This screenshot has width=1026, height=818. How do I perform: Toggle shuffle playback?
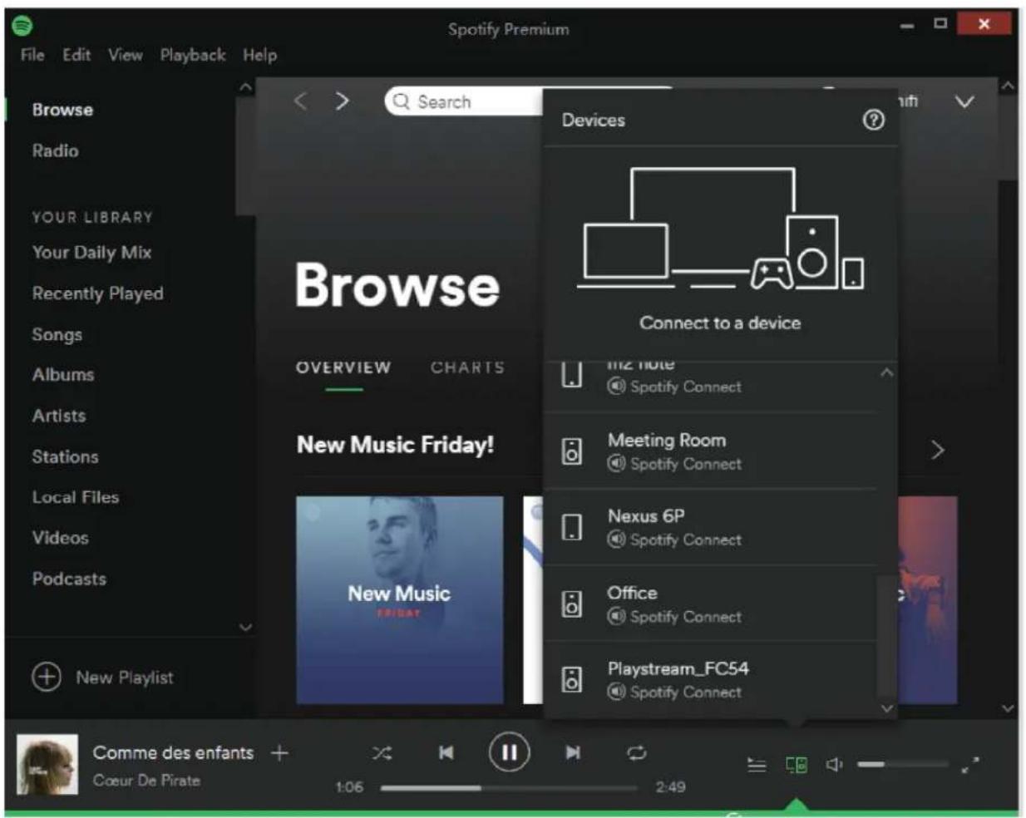(382, 753)
